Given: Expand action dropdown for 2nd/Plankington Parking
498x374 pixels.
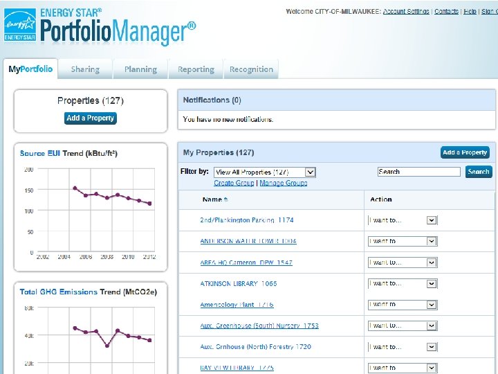Looking at the screenshot, I should (403, 220).
